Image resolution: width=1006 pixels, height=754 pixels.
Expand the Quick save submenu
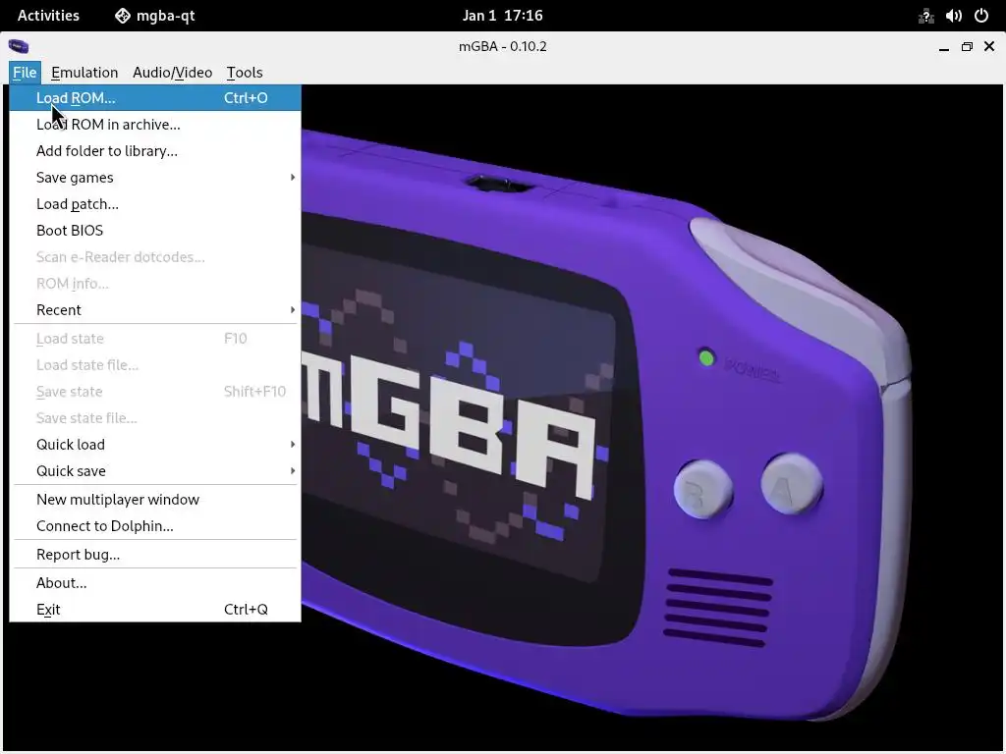point(155,470)
